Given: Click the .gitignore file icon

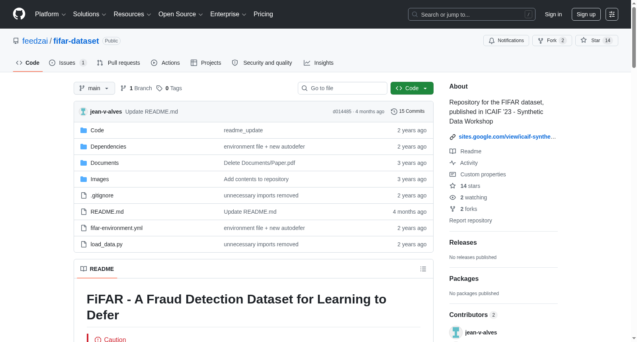Looking at the screenshot, I should pos(84,195).
